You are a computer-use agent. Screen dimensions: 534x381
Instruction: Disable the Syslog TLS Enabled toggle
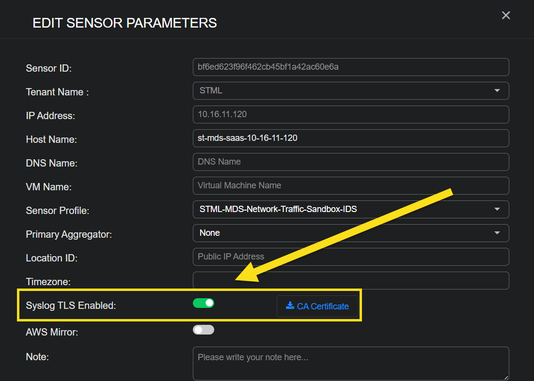click(204, 303)
